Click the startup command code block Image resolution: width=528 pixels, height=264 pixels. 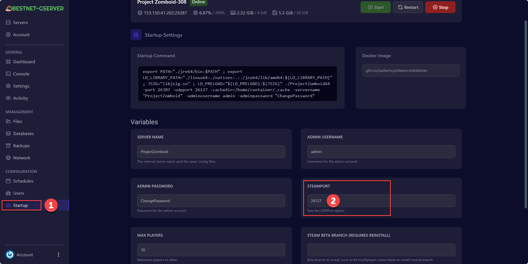[x=237, y=84]
